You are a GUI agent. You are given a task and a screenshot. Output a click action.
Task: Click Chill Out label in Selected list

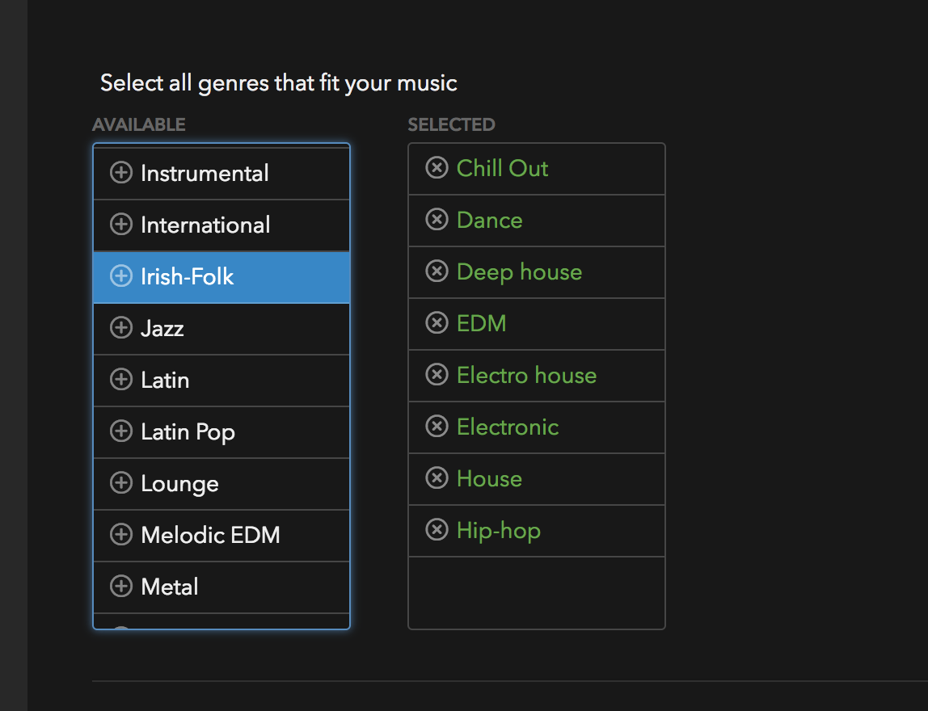click(503, 169)
